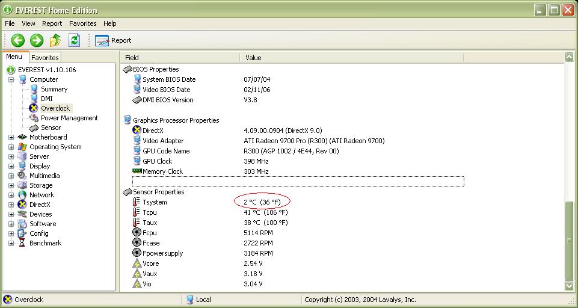Expand the Operating System node
578x308 pixels.
pyautogui.click(x=11, y=147)
